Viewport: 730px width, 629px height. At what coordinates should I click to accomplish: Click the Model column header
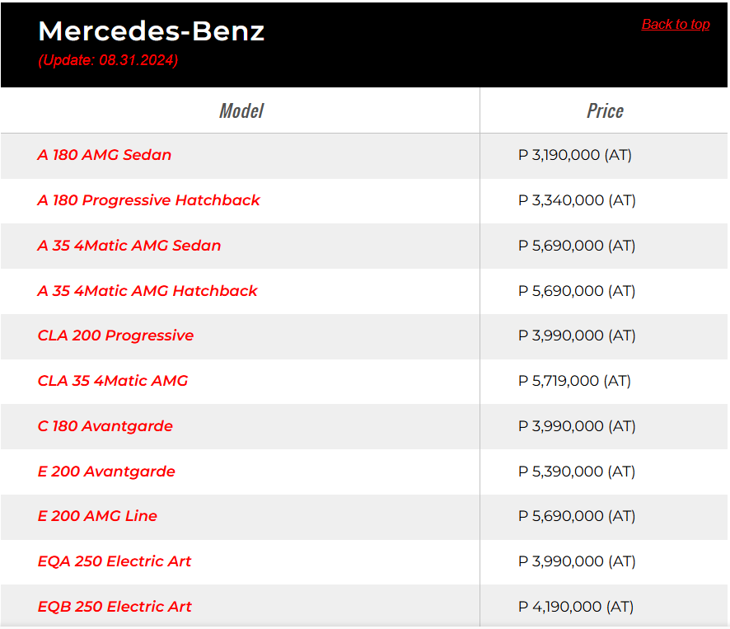coord(241,110)
